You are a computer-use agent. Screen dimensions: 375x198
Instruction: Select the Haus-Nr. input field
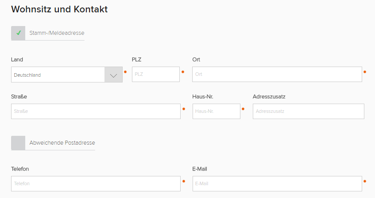216,112
